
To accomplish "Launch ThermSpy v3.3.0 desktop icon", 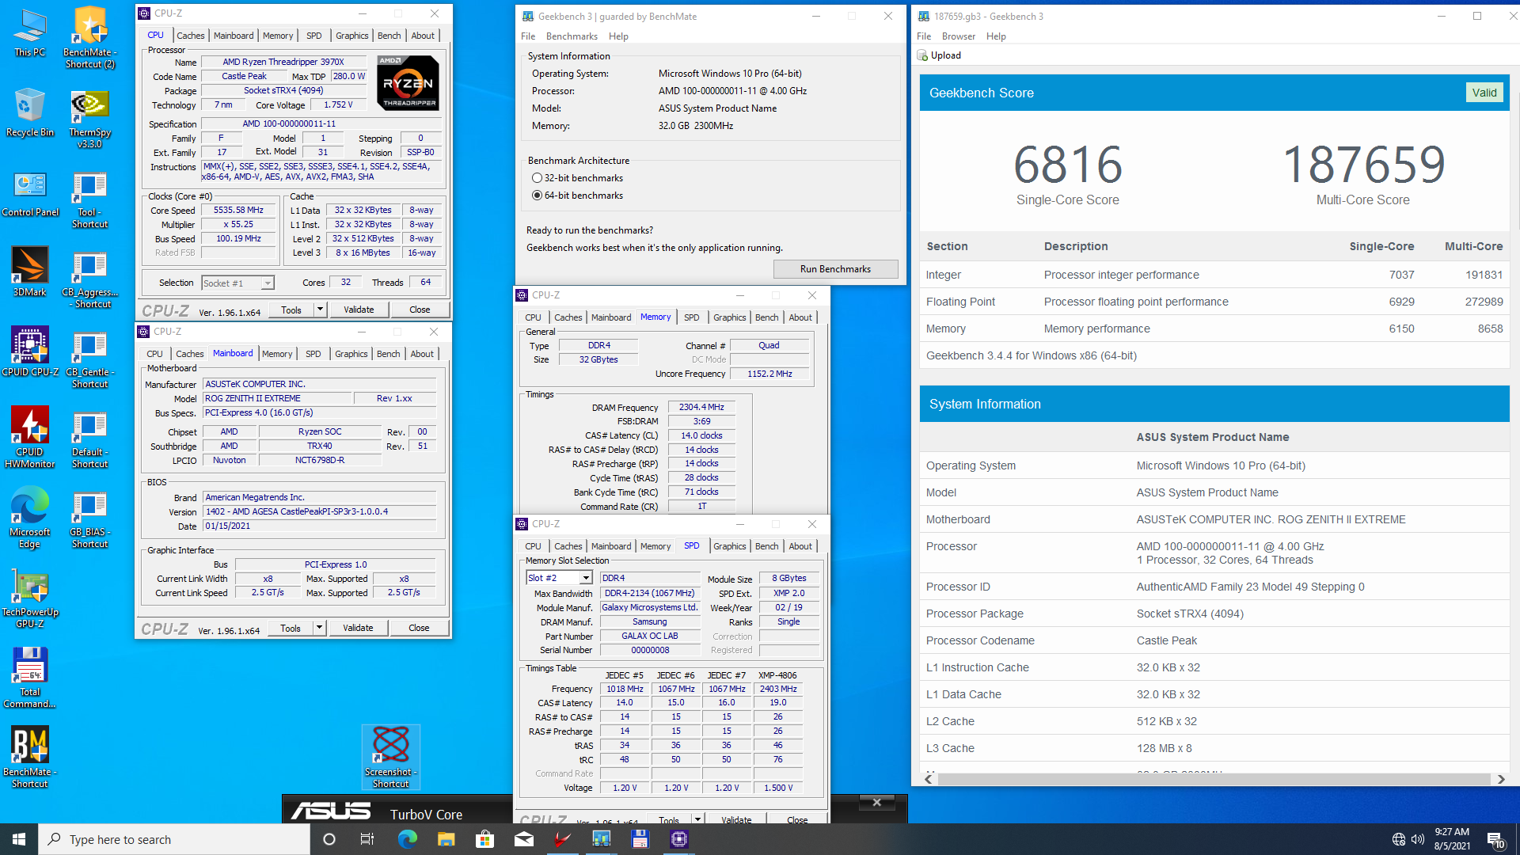I will point(89,119).
